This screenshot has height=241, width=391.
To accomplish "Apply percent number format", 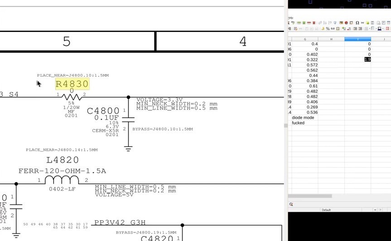I will [x=328, y=28].
